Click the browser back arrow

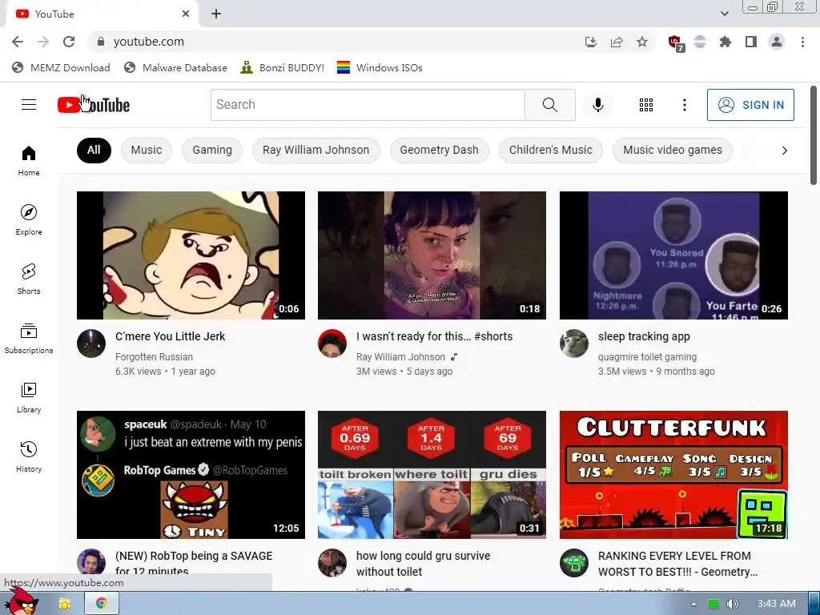coord(18,42)
